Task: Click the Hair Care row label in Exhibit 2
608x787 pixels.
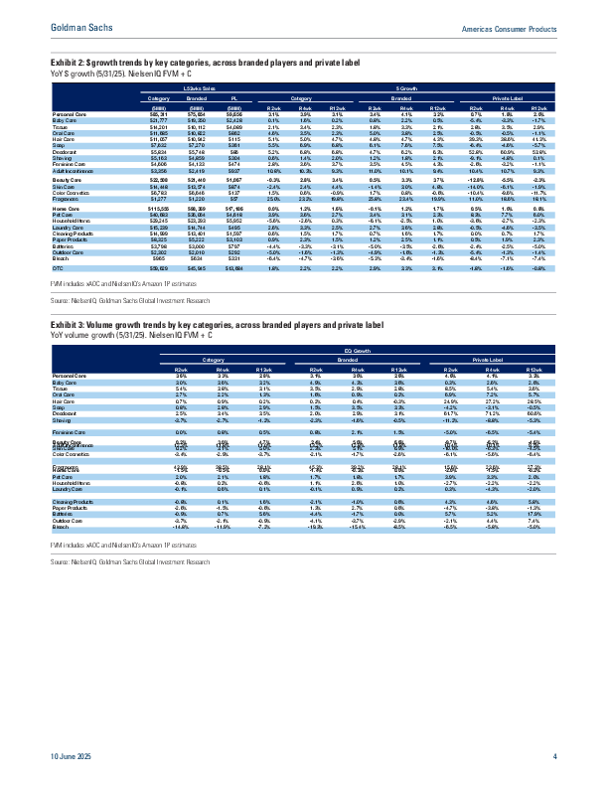Action: tap(64, 139)
